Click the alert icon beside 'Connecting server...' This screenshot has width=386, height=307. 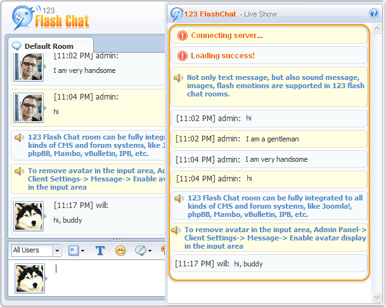[x=183, y=36]
